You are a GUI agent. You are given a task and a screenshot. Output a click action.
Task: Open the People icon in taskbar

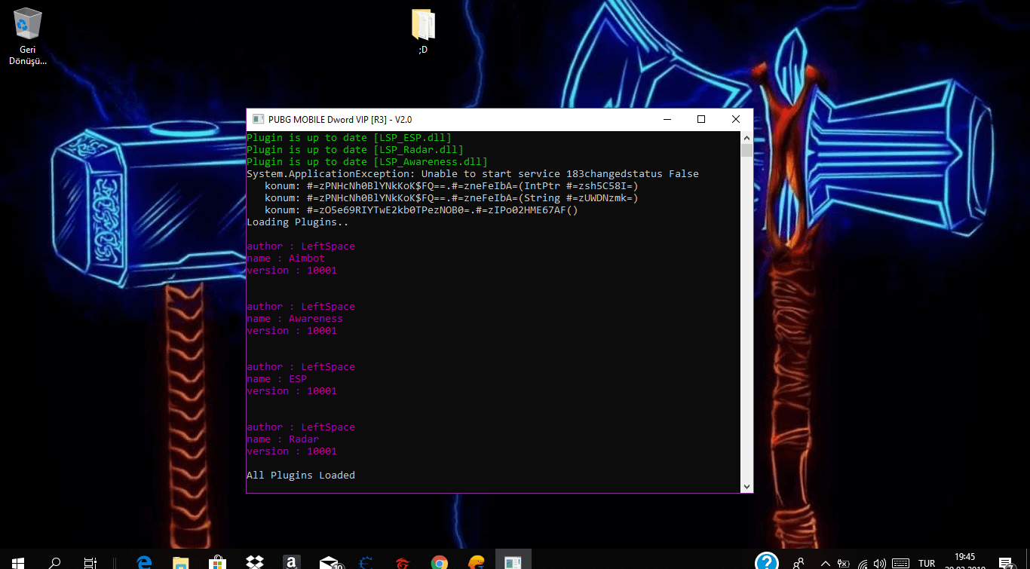(x=799, y=563)
